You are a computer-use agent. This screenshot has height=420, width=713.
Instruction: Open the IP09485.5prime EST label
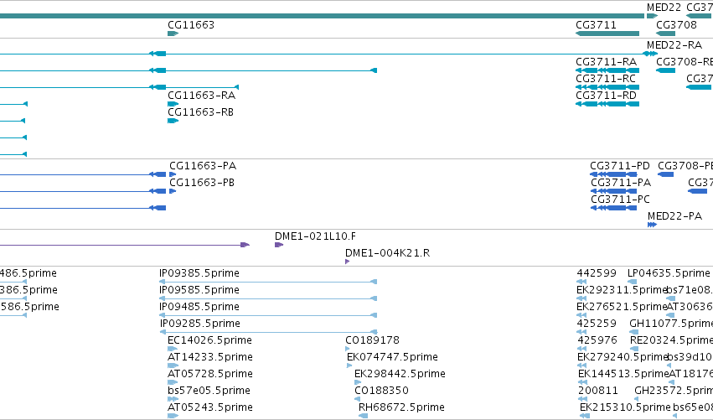pos(199,307)
